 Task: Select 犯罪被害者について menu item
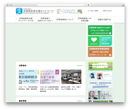click(x=65, y=20)
